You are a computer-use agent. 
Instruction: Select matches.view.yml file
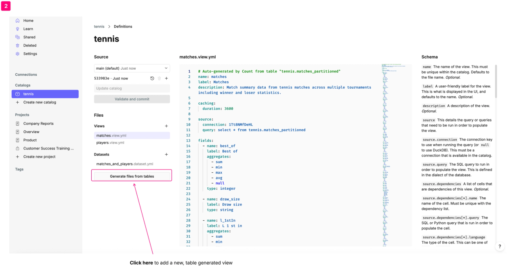[x=132, y=136]
